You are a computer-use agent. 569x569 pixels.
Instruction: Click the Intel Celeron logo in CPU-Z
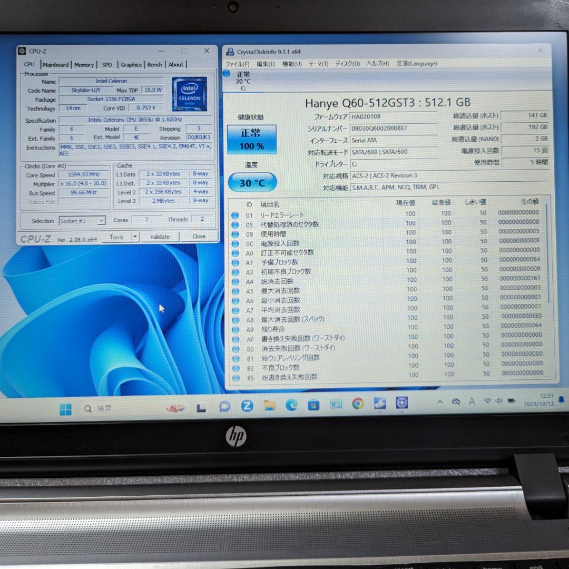(x=190, y=94)
